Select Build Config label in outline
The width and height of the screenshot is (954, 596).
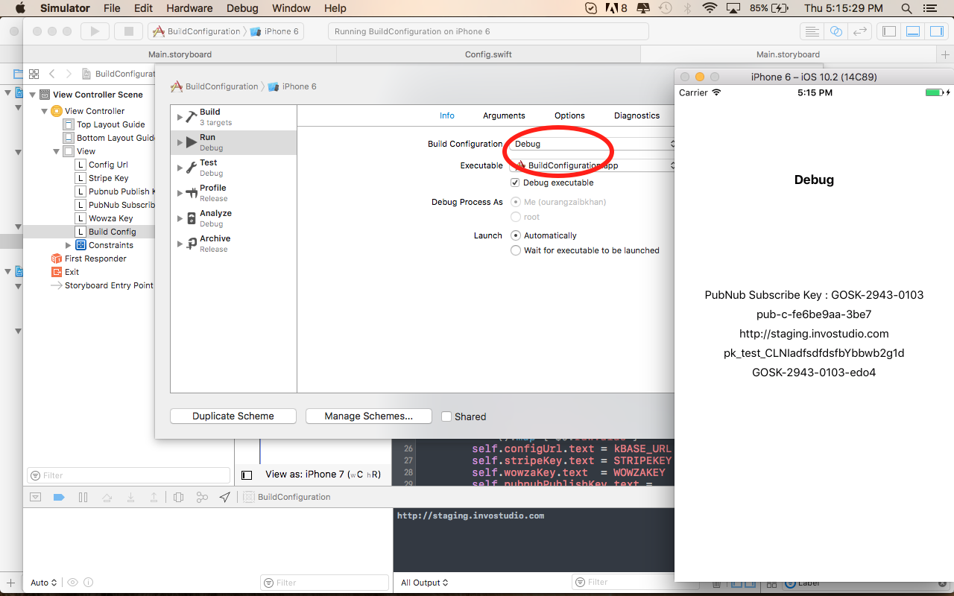(112, 232)
